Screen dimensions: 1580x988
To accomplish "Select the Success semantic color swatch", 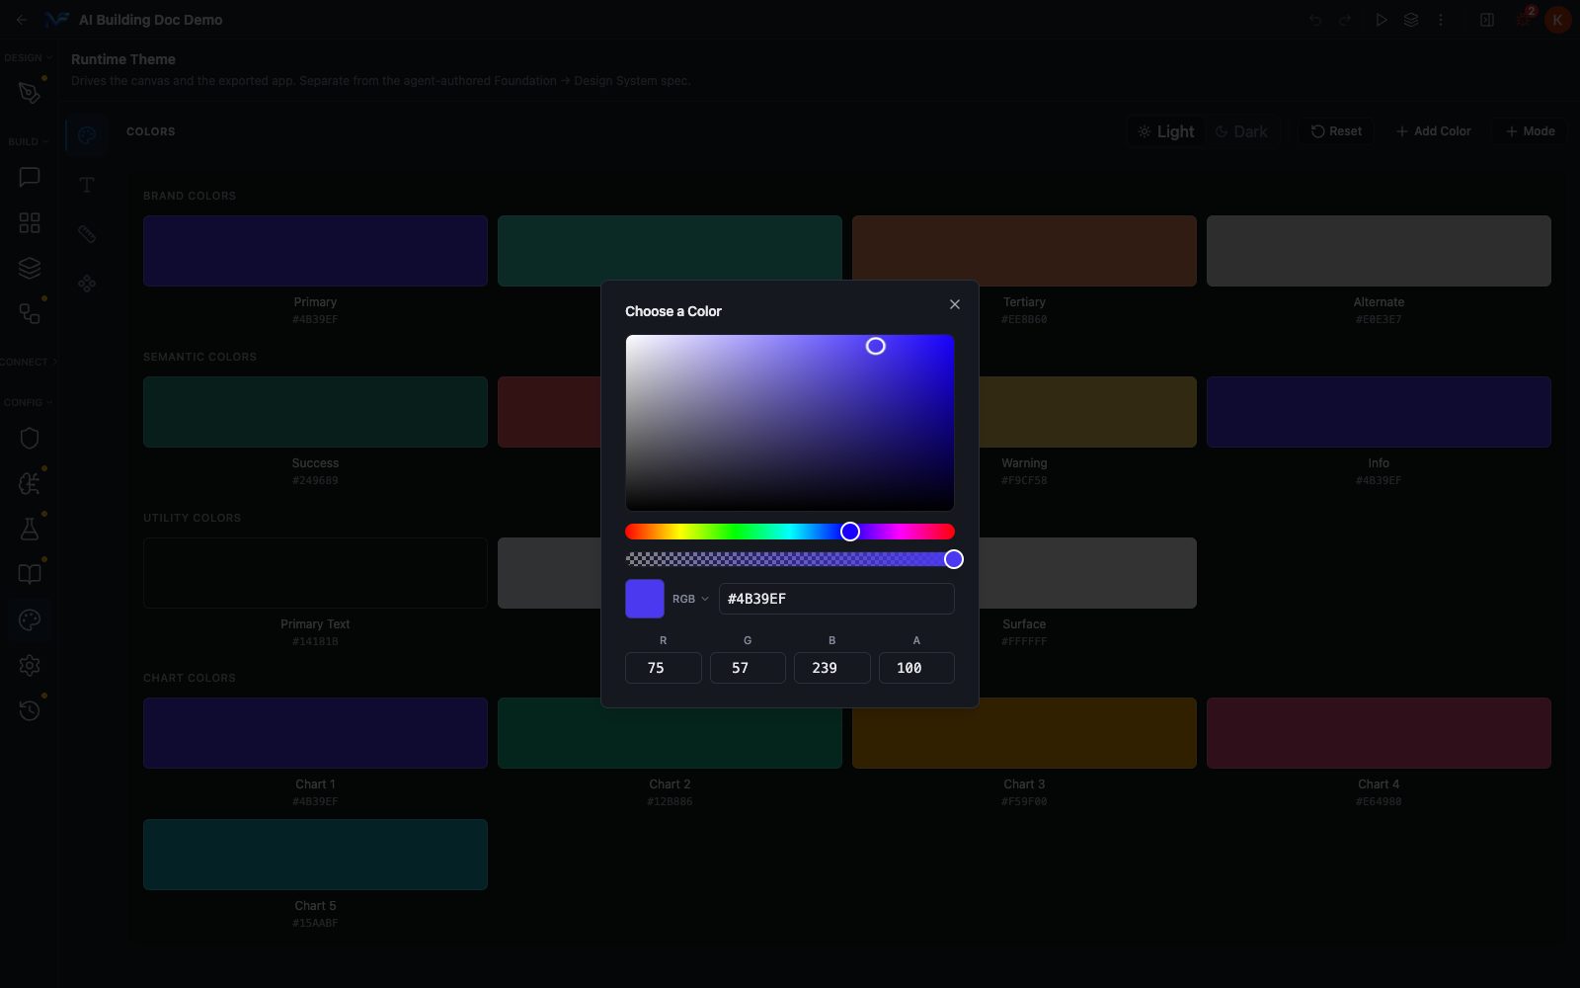I will [315, 412].
